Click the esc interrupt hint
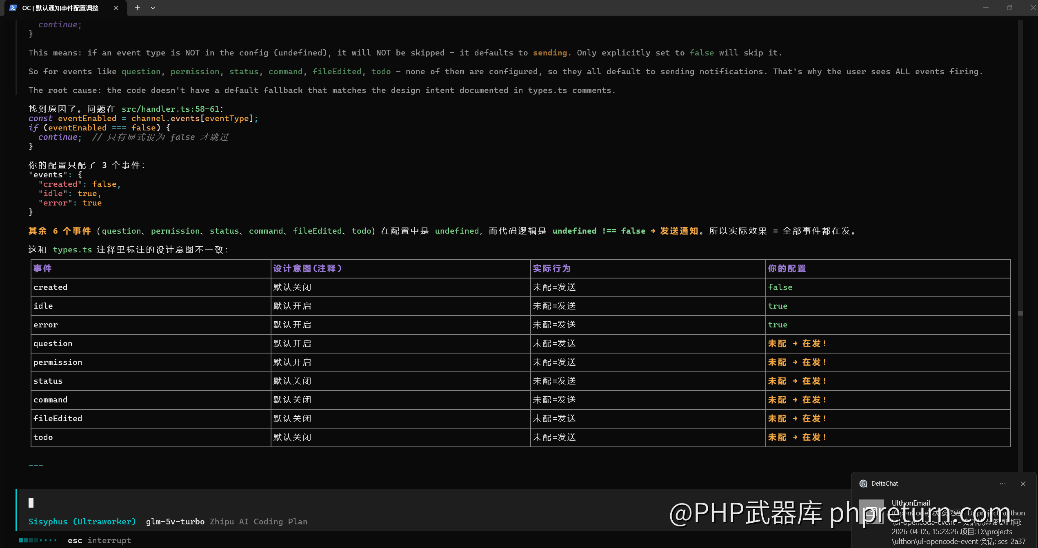Image resolution: width=1038 pixels, height=548 pixels. tap(99, 540)
